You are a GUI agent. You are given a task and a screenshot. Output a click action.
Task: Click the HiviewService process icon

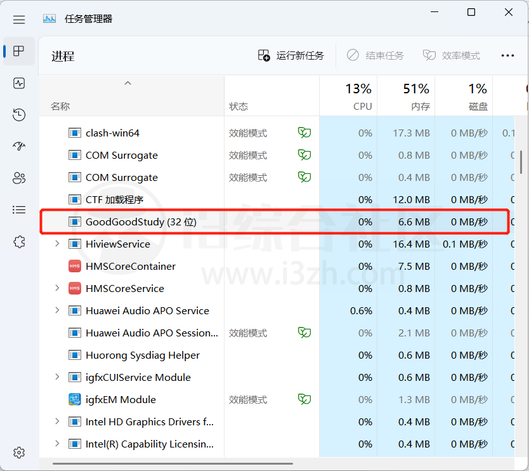(75, 244)
